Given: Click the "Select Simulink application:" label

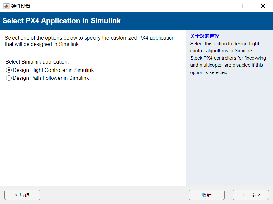Looking at the screenshot, I should click(x=37, y=62).
